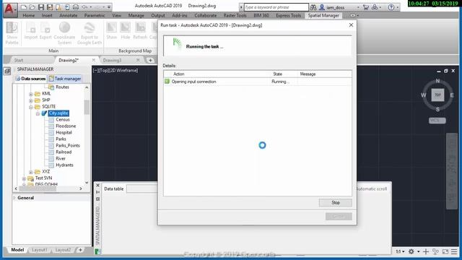462x260 pixels.
Task: Switch to the Model layout tab
Action: point(17,250)
